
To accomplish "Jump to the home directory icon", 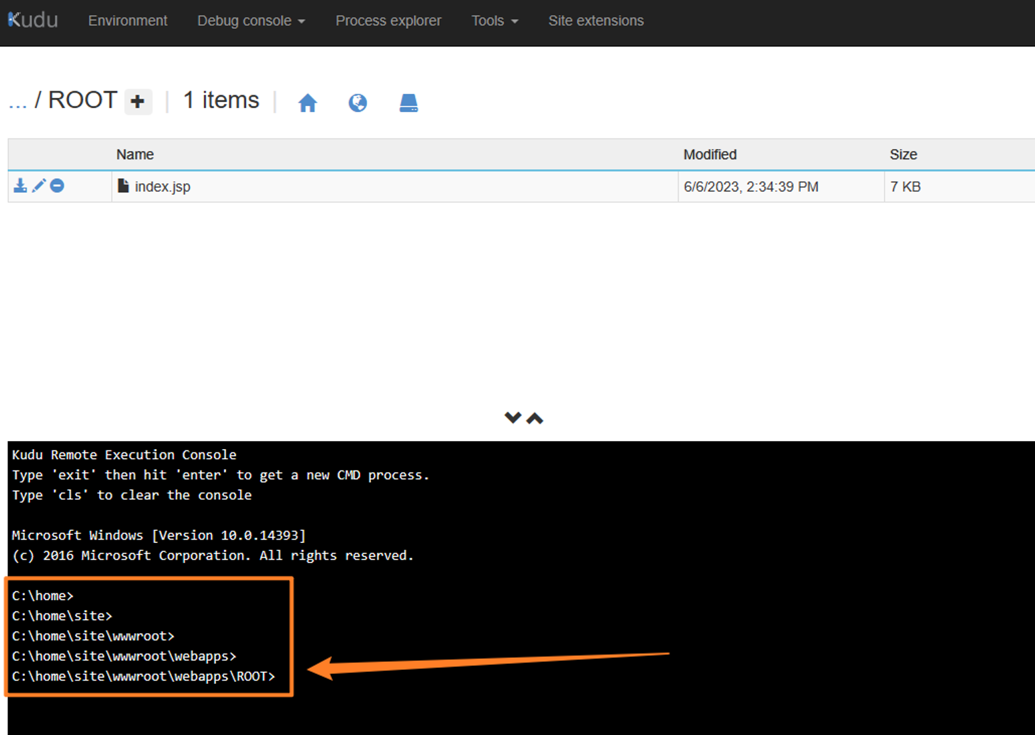I will click(307, 103).
